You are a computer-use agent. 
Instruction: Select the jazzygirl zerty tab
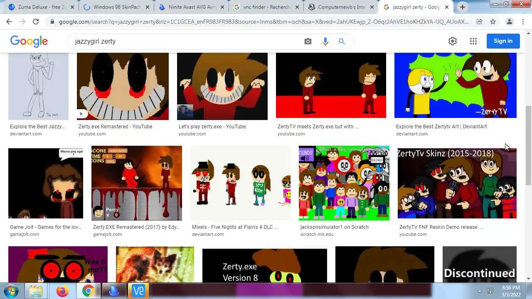[416, 7]
